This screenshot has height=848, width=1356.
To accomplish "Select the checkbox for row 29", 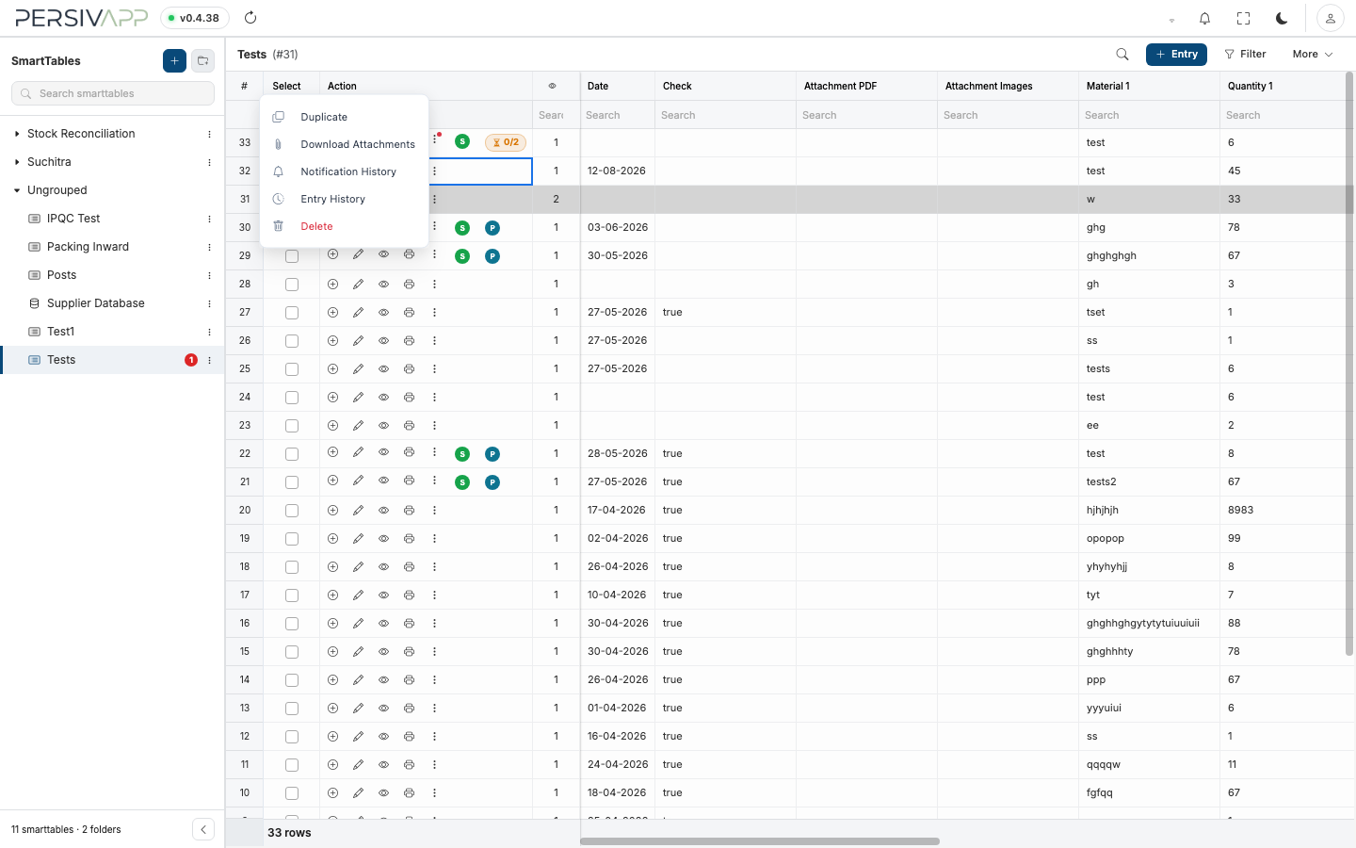I will (x=292, y=256).
